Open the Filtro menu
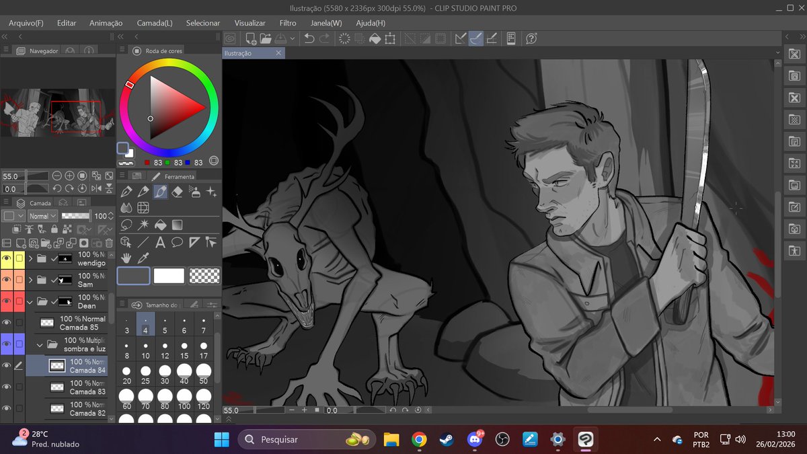The image size is (807, 454). [x=288, y=23]
